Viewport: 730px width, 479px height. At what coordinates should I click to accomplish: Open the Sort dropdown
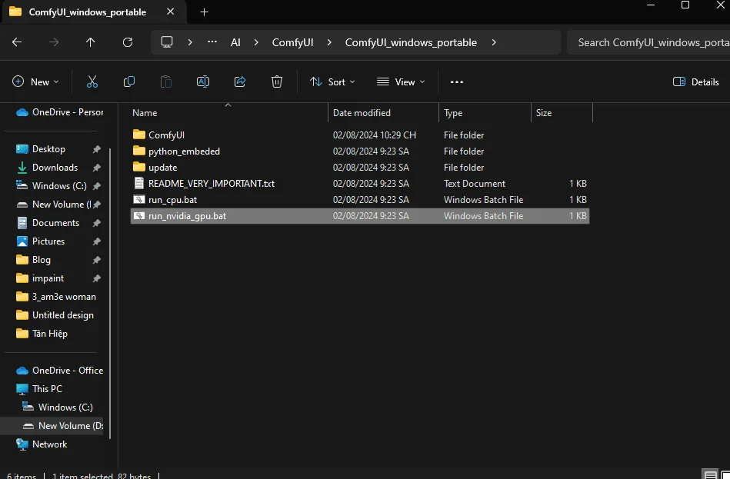[332, 82]
